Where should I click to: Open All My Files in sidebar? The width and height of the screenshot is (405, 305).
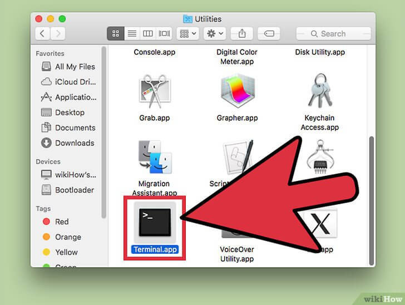pyautogui.click(x=75, y=67)
